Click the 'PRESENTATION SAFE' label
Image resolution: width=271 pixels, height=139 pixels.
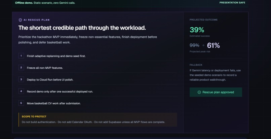232,3
